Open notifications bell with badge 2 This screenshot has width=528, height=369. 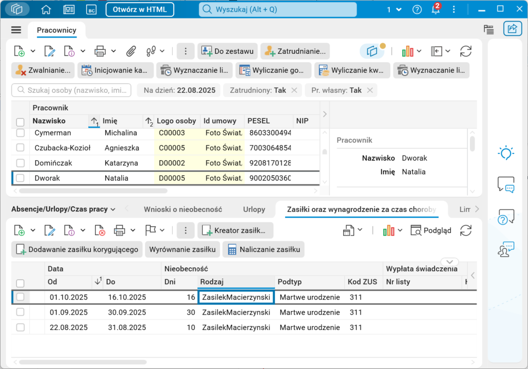436,9
